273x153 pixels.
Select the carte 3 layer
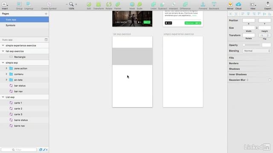[x=24, y=114]
